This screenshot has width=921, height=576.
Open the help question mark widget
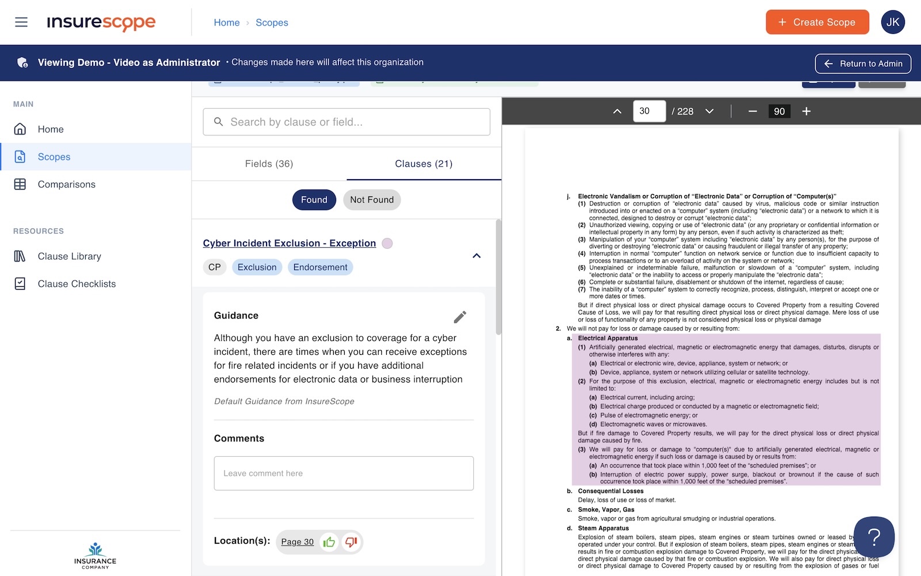point(874,537)
